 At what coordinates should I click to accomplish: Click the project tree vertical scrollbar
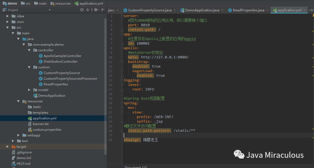[x=105, y=86]
